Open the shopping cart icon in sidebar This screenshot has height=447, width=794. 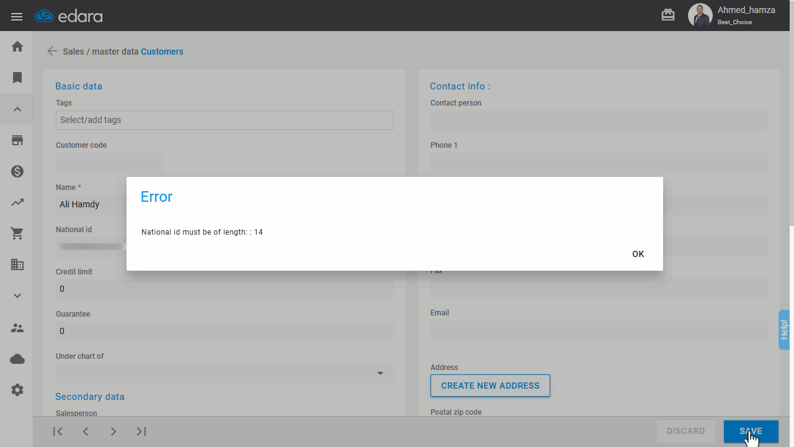pyautogui.click(x=17, y=233)
